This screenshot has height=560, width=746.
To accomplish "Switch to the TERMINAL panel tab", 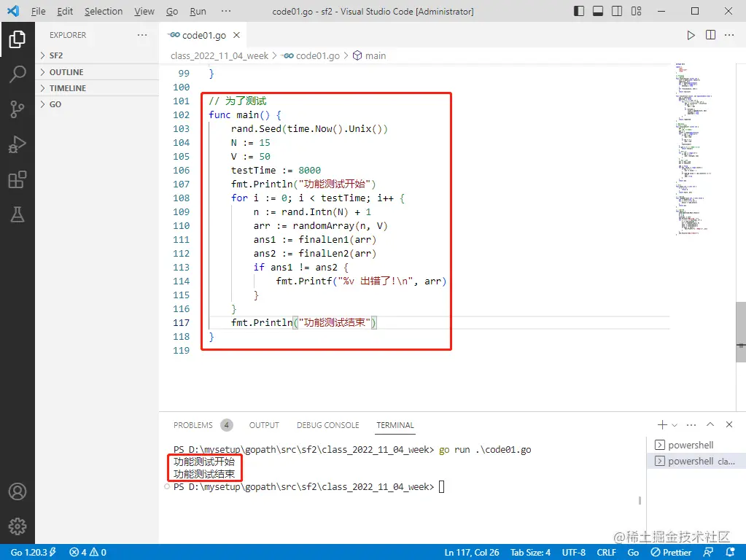I will tap(395, 425).
